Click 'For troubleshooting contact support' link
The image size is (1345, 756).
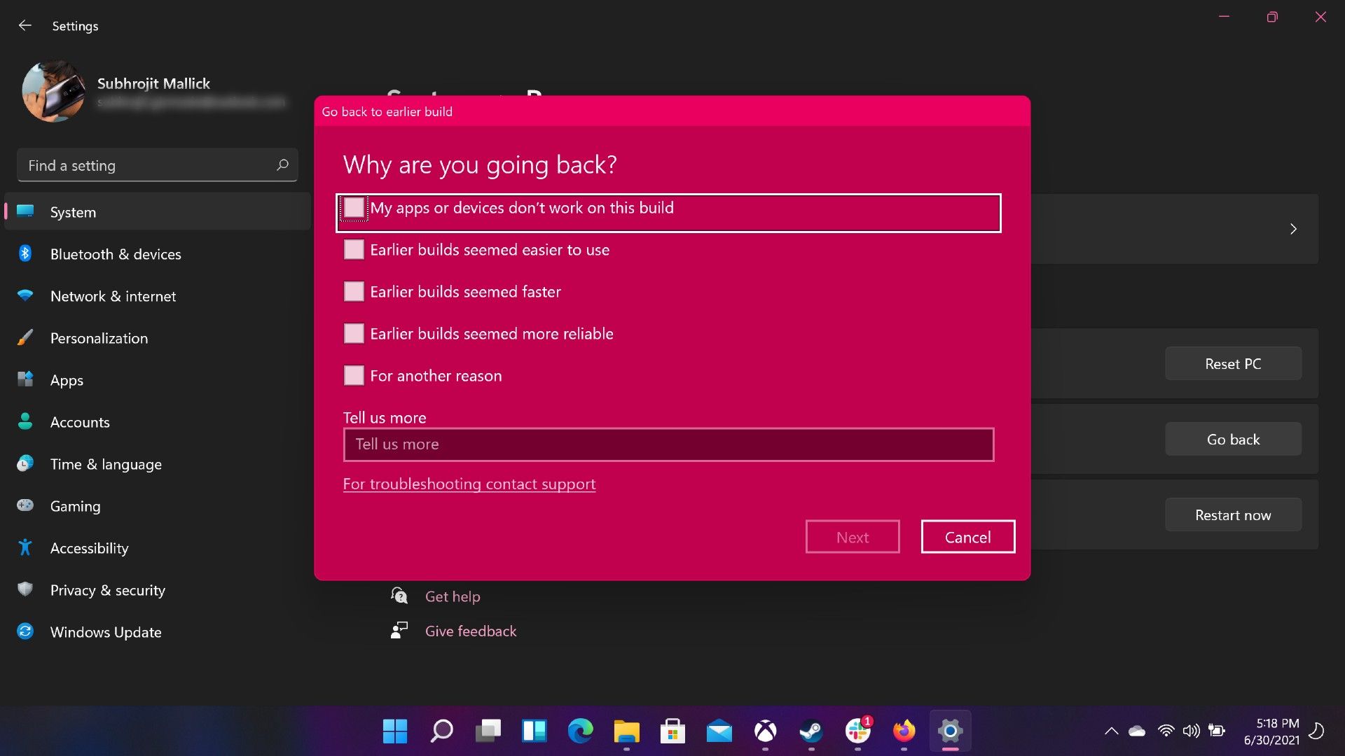[x=469, y=484]
